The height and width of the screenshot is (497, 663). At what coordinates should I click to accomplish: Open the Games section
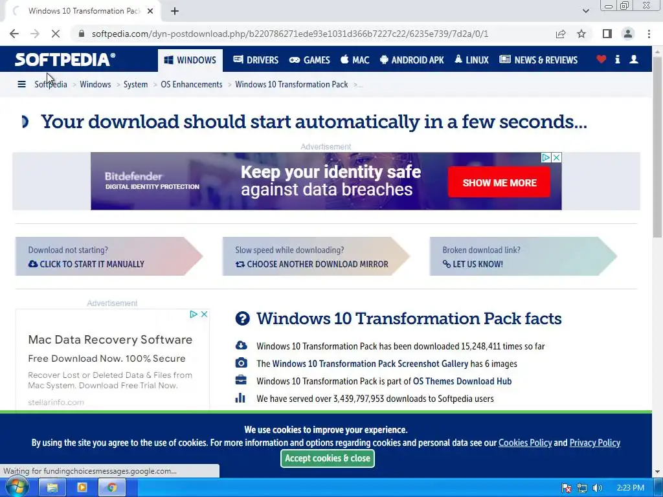(x=309, y=60)
